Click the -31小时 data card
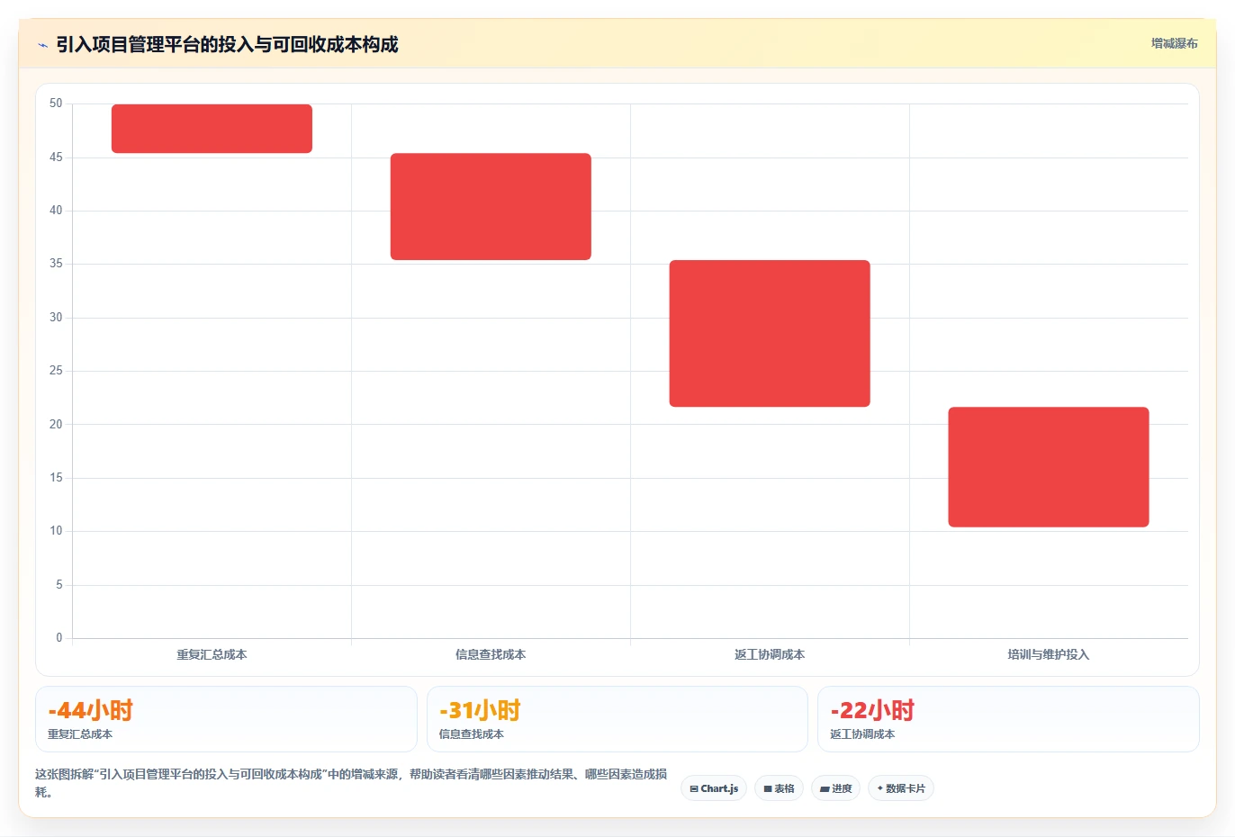The height and width of the screenshot is (837, 1235). coord(617,719)
